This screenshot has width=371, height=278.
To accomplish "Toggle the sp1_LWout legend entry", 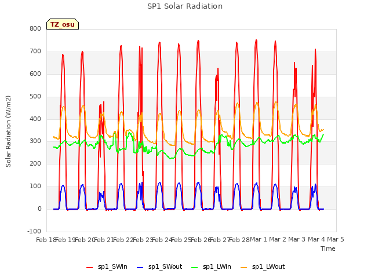I will point(263,267).
